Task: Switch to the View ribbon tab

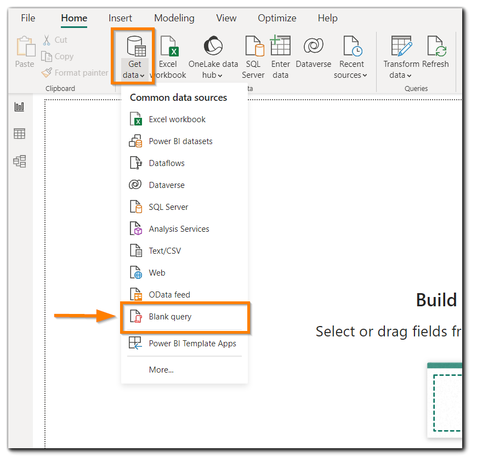Action: (x=226, y=18)
